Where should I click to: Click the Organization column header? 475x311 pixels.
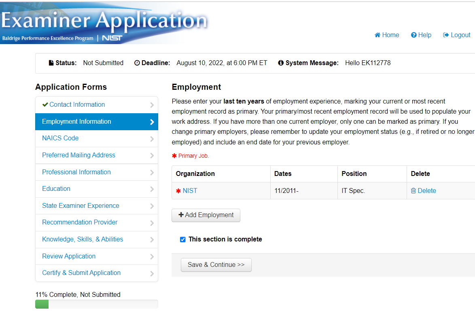coord(195,173)
